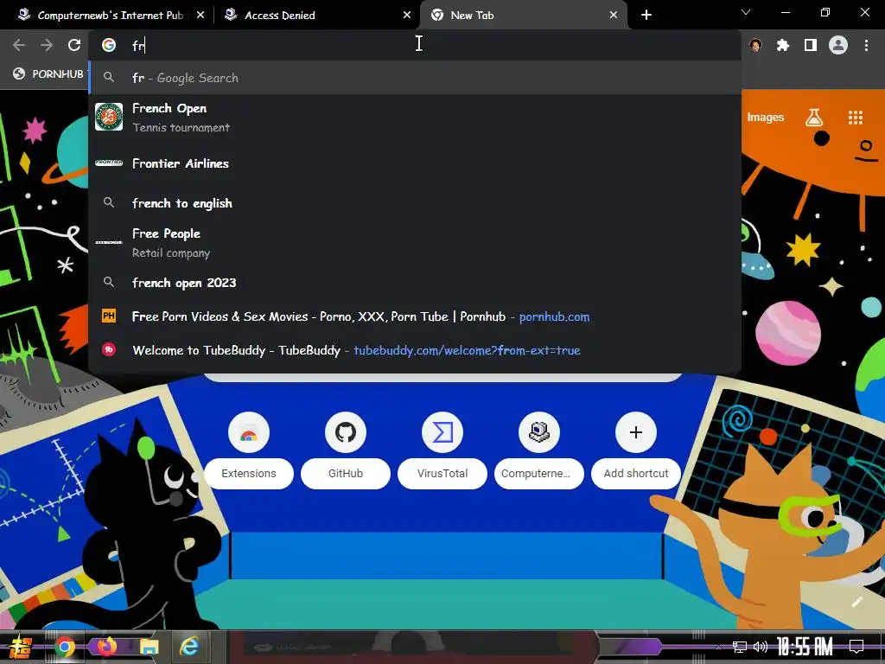Image resolution: width=885 pixels, height=664 pixels.
Task: Open the TubeBuddy welcome page suggestion
Action: [x=415, y=350]
